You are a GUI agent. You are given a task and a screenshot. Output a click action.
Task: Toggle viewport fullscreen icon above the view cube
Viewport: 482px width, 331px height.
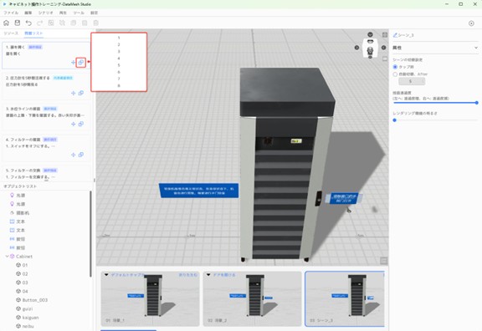[385, 35]
